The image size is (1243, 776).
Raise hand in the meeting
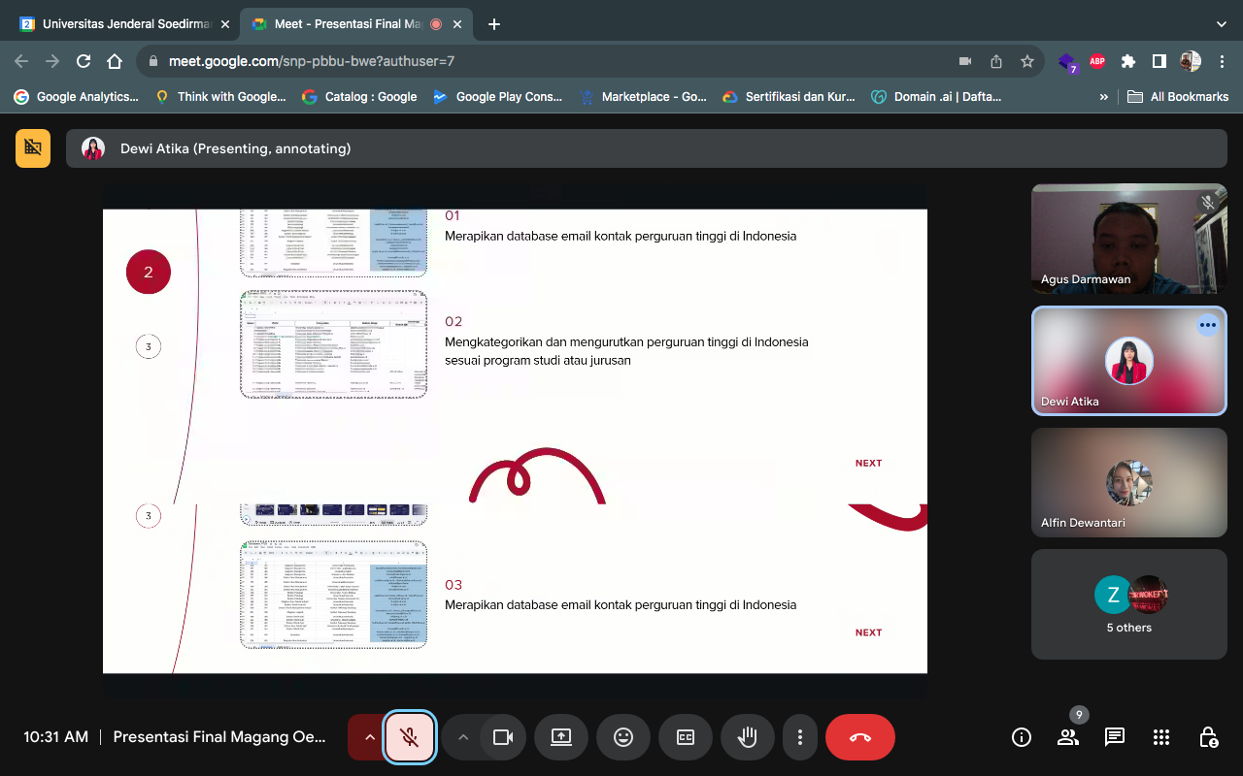pyautogui.click(x=748, y=737)
